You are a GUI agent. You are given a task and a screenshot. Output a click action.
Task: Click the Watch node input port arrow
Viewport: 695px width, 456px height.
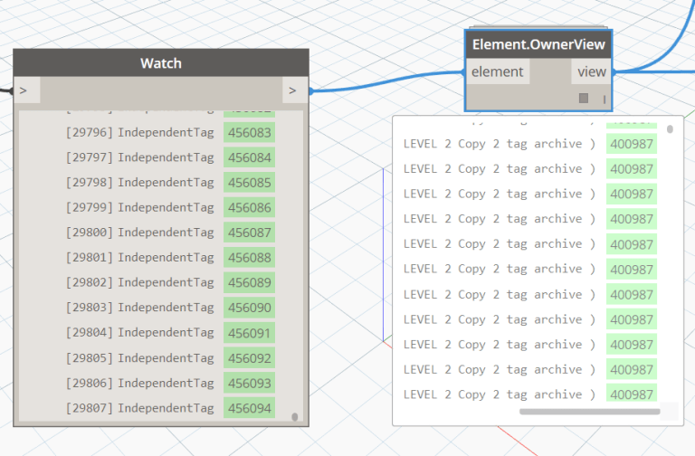click(x=26, y=90)
